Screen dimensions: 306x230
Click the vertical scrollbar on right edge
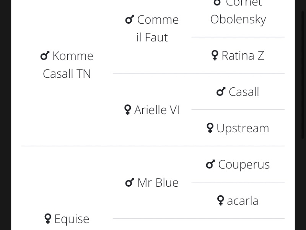303,74
